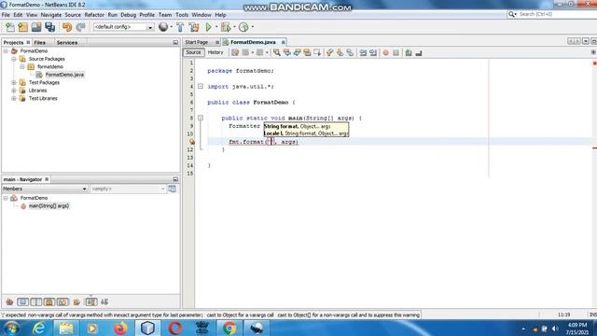
Task: Click the Build Project hammer icon
Action: tap(180, 27)
